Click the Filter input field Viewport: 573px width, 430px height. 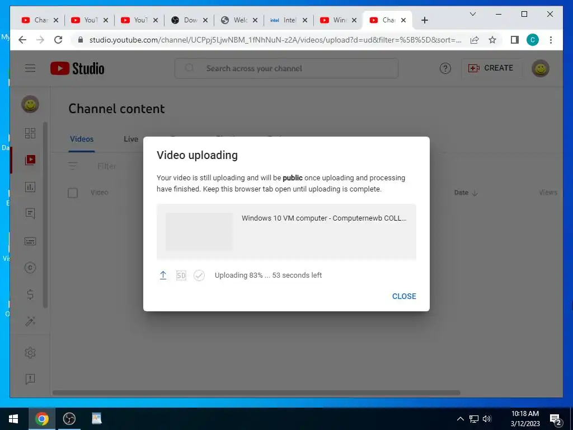coord(106,166)
